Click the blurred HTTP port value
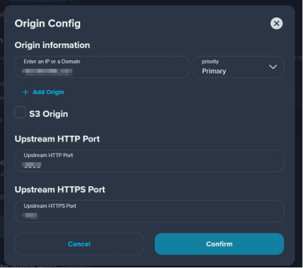The width and height of the screenshot is (303, 268). coord(32,165)
